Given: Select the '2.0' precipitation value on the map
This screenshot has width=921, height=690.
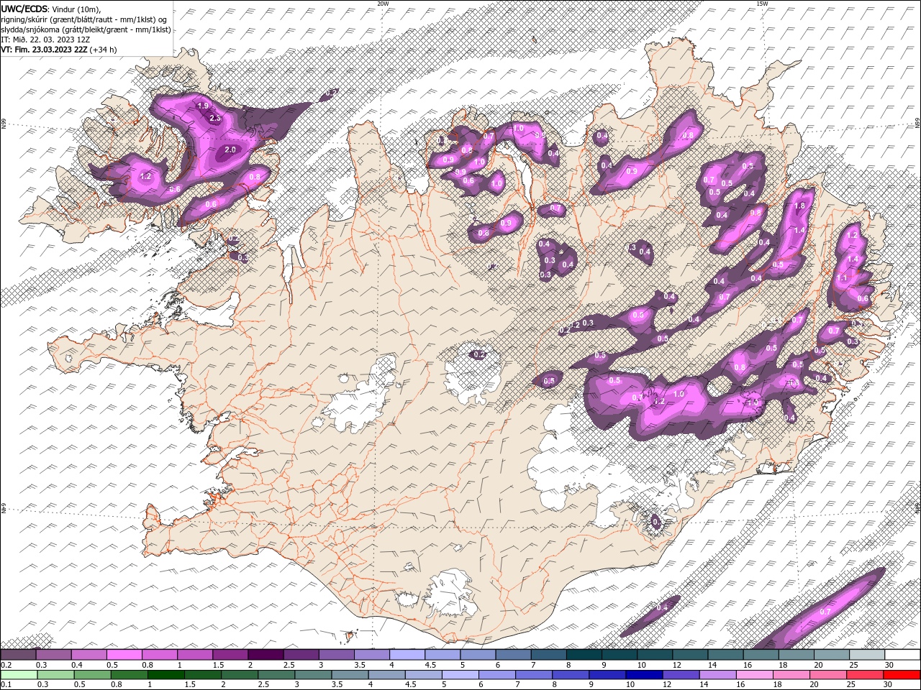Looking at the screenshot, I should tap(230, 149).
